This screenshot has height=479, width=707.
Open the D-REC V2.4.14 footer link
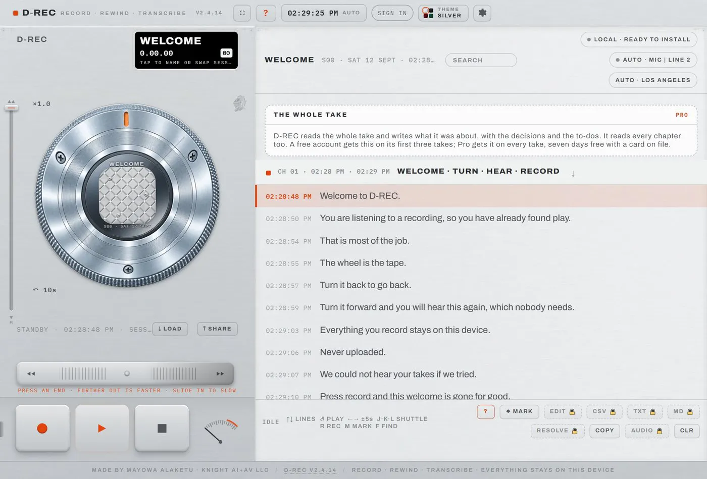coord(310,470)
